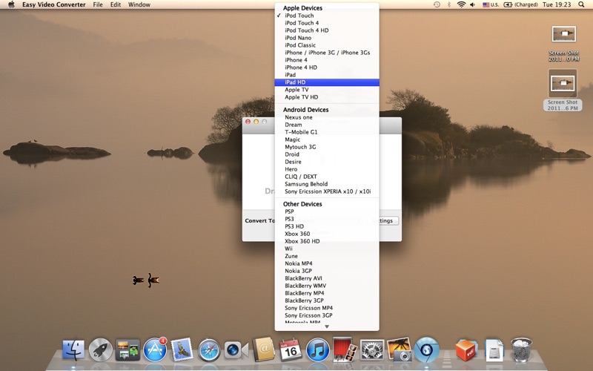
Task: Pick iPhone / iPhone 3G / iPhone 3Gs
Action: click(327, 53)
